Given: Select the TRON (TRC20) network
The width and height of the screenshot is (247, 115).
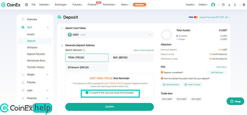Looking at the screenshot, I should (87, 58).
